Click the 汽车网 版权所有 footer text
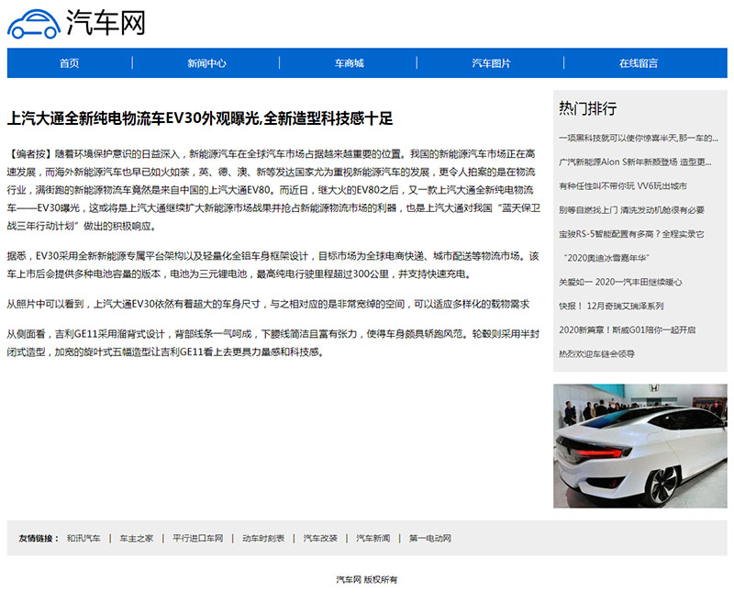Screen dimensions: 734x603 (366, 579)
